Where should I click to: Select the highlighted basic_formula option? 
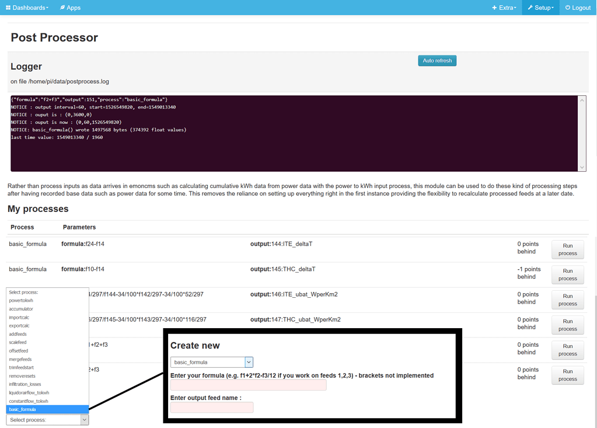coord(24,409)
